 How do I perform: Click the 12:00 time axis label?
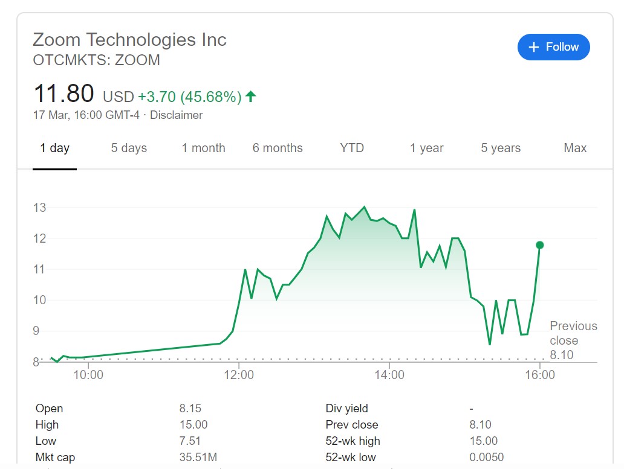coord(239,375)
